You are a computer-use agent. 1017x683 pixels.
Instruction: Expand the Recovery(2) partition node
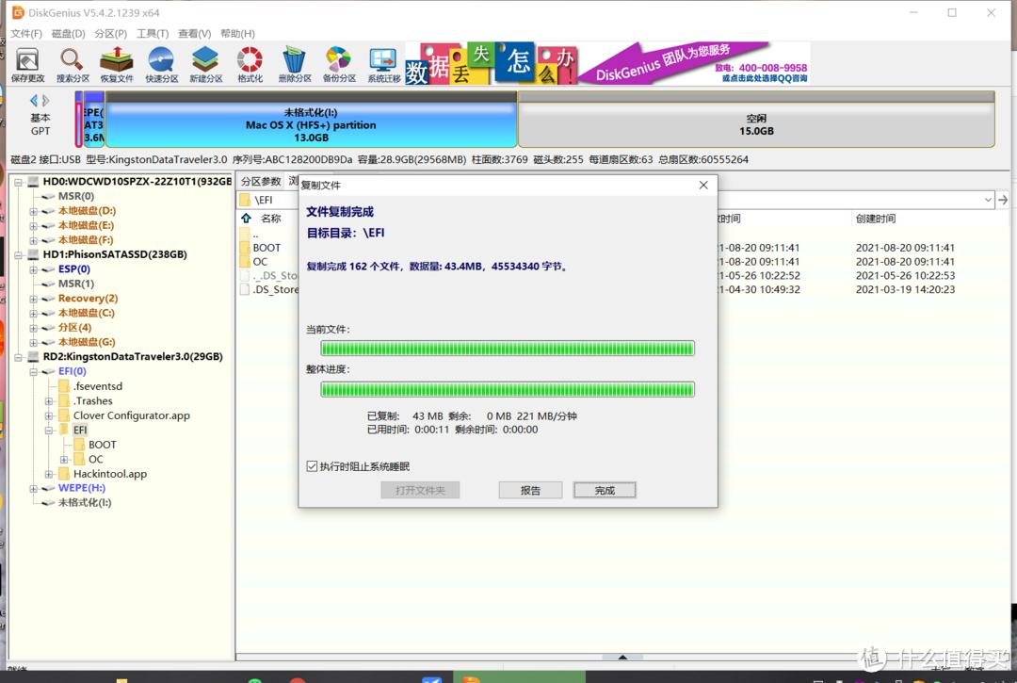click(33, 299)
